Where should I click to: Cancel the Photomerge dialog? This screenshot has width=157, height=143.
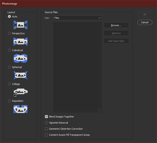click(x=145, y=23)
